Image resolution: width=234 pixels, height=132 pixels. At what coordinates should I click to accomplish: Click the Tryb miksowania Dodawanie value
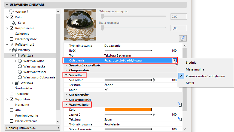[x=113, y=46]
